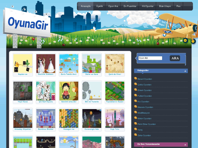Open Bize Ulaşın contact page
The height and width of the screenshot is (148, 198).
click(165, 6)
